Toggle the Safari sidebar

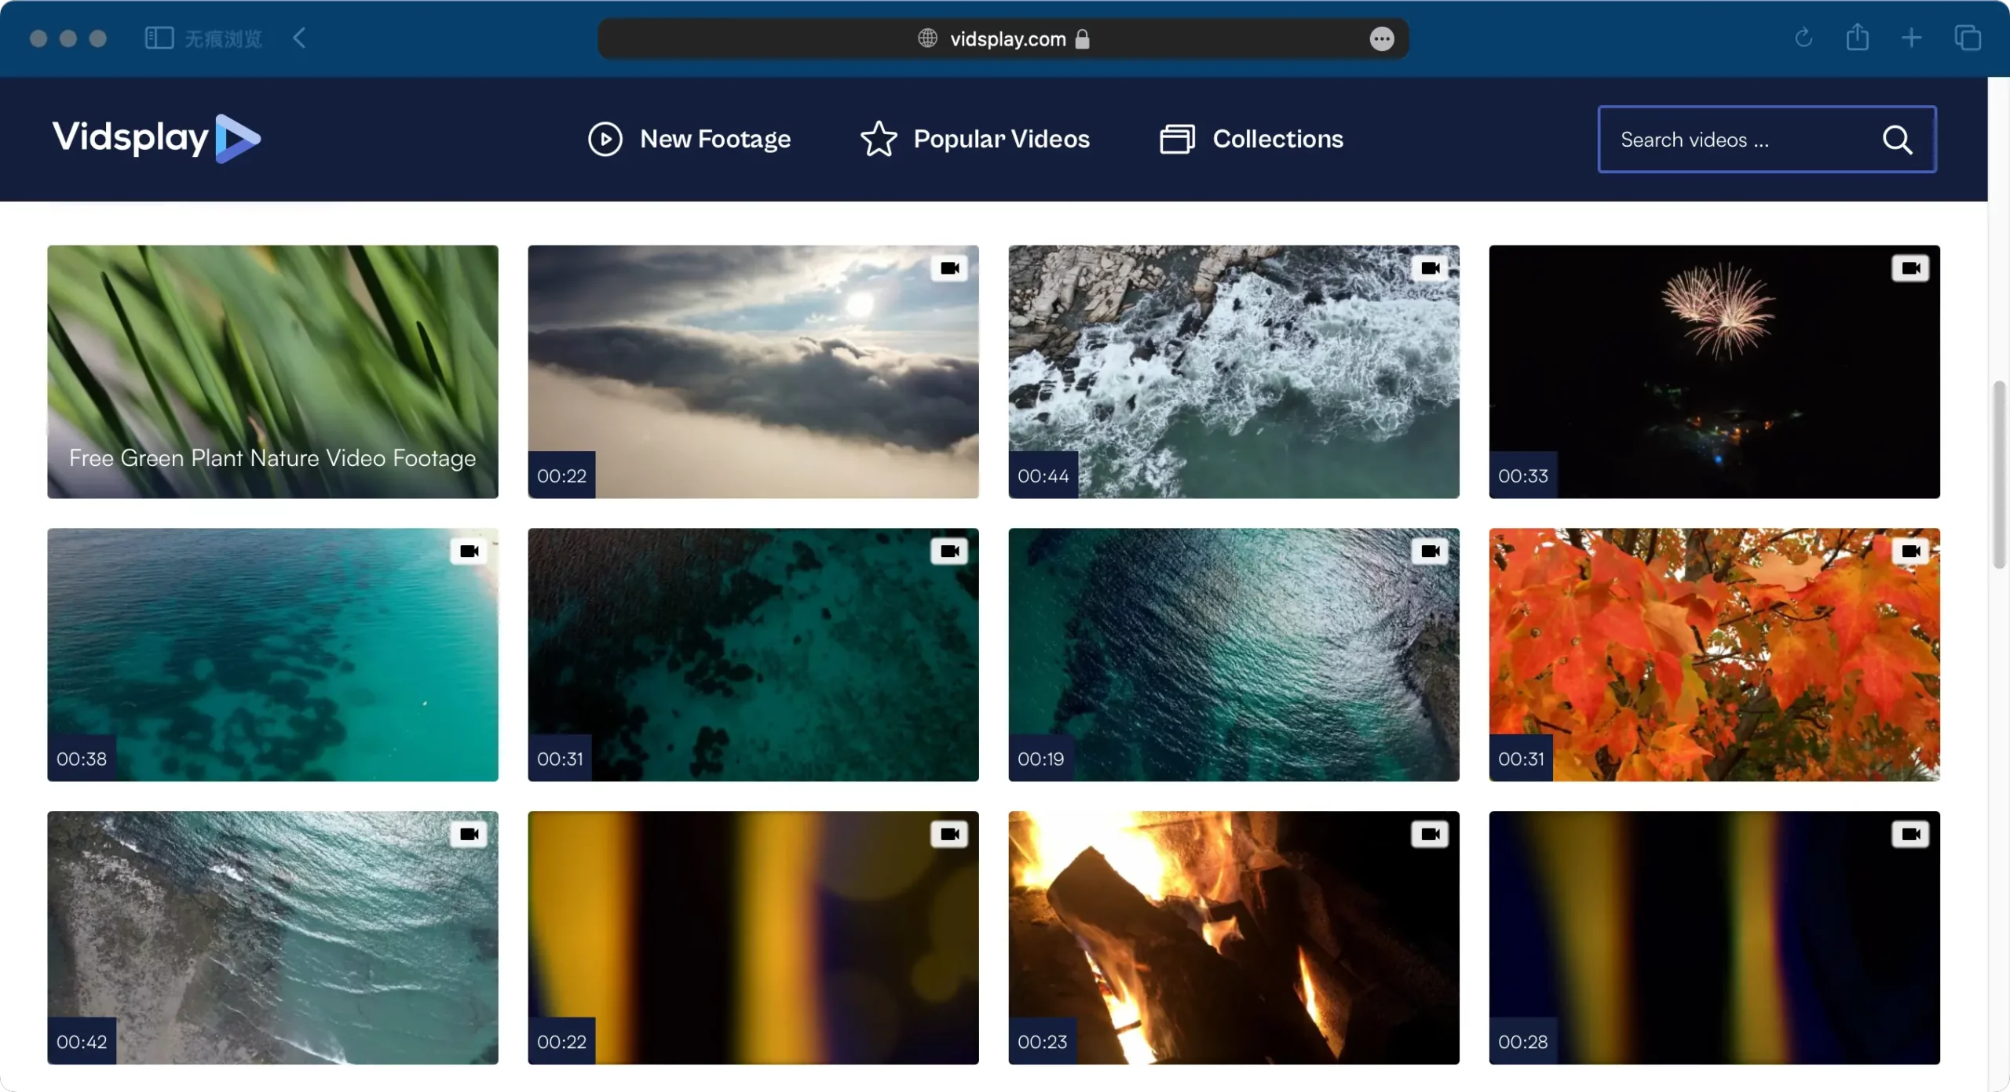tap(159, 38)
